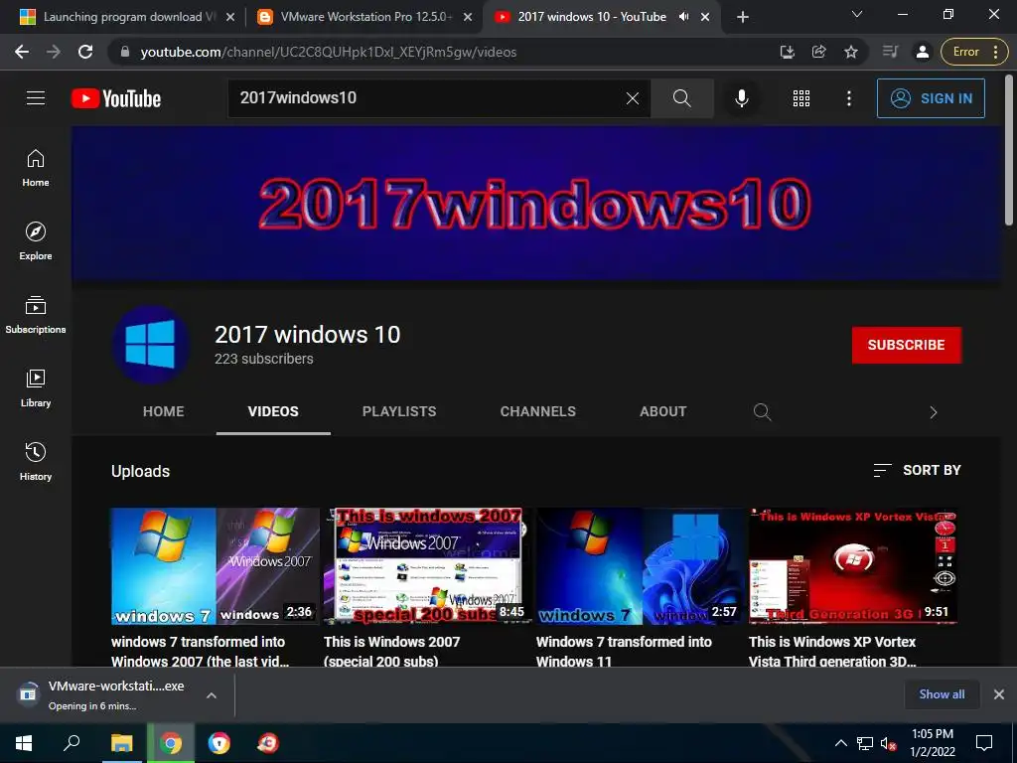Show hidden system tray icons
The width and height of the screenshot is (1017, 763).
(x=840, y=743)
